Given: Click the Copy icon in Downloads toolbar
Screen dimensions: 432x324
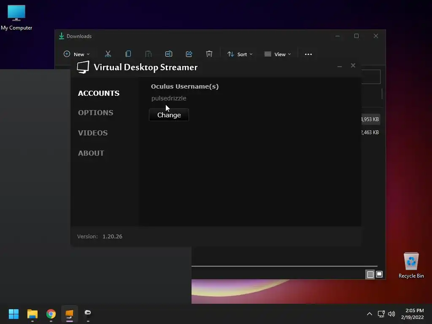Looking at the screenshot, I should pyautogui.click(x=128, y=54).
